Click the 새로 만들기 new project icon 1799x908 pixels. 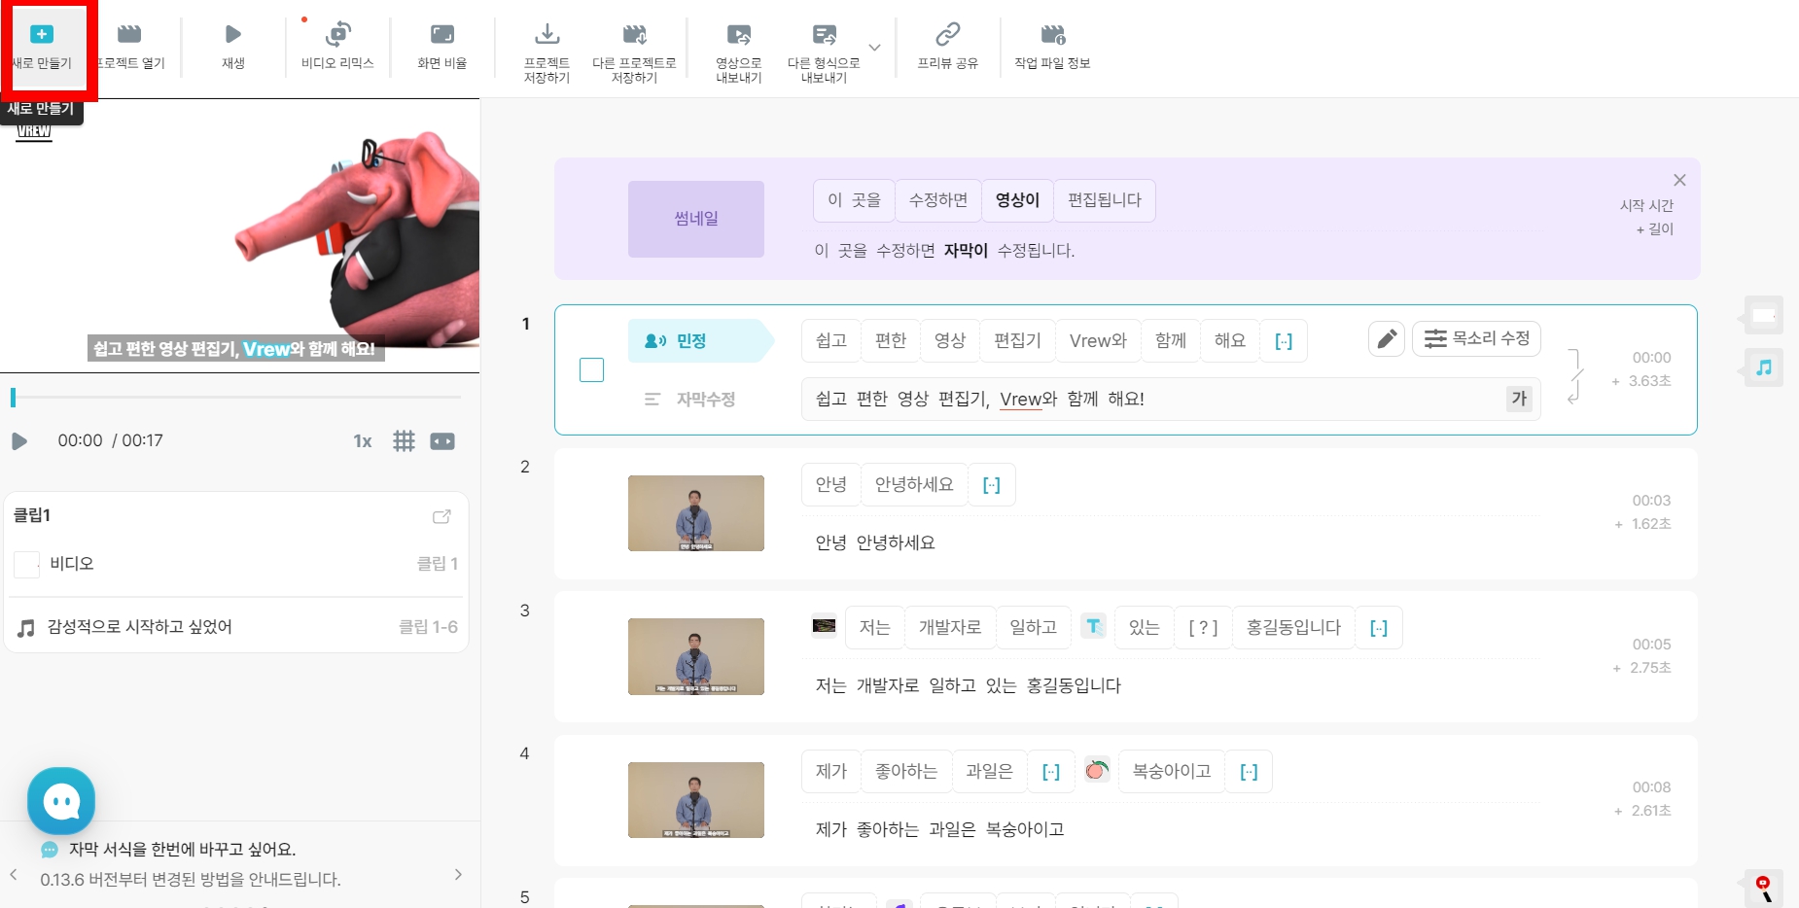click(42, 35)
